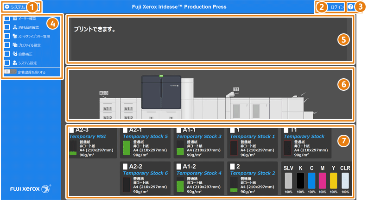This screenshot has width=368, height=200.
Task: Tick the プロファイル設定 checkbox
Action: click(7, 45)
